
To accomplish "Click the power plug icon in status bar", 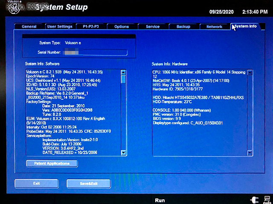I will click(x=254, y=200).
